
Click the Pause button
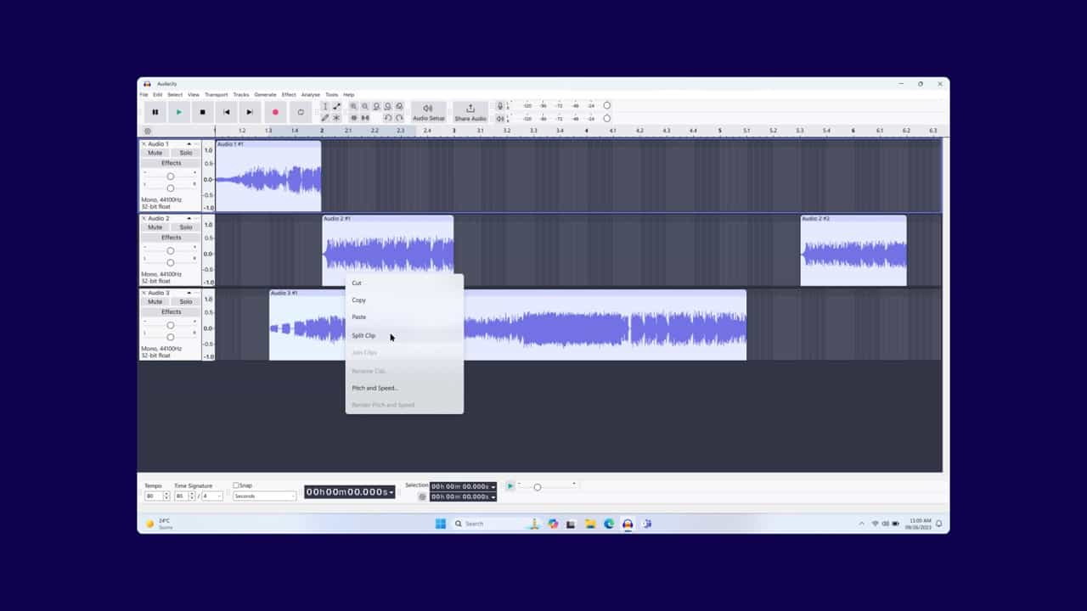(x=155, y=112)
